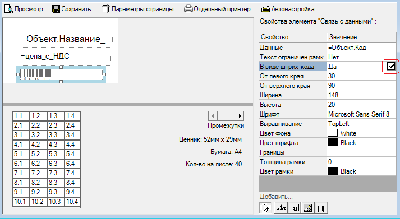Screen dimensions: 400x219
Task: Edit Ширина value 148
Action: [x=361, y=95]
